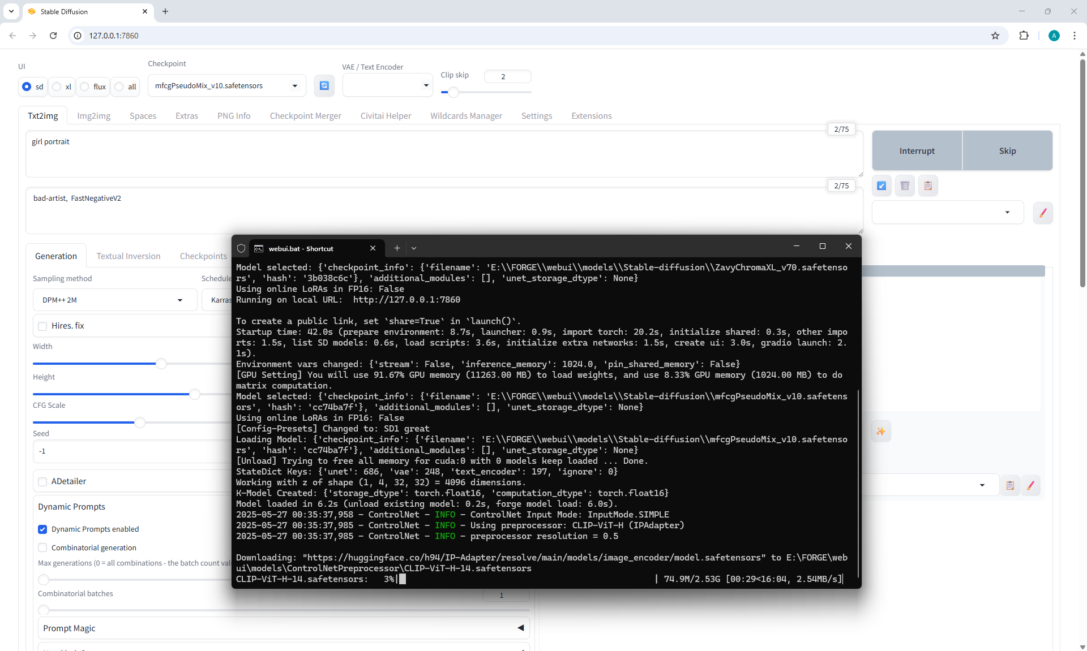1087x651 pixels.
Task: Open the Extensions tab
Action: (591, 116)
